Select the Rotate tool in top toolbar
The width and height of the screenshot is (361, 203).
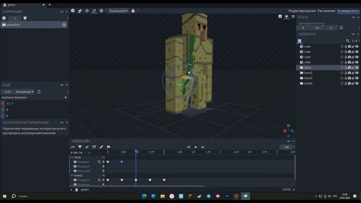94,11
